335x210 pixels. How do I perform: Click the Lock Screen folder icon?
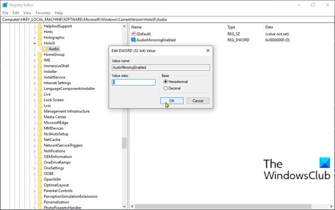coord(40,100)
